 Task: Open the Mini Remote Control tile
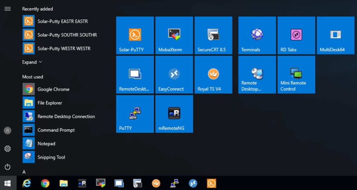click(x=296, y=75)
